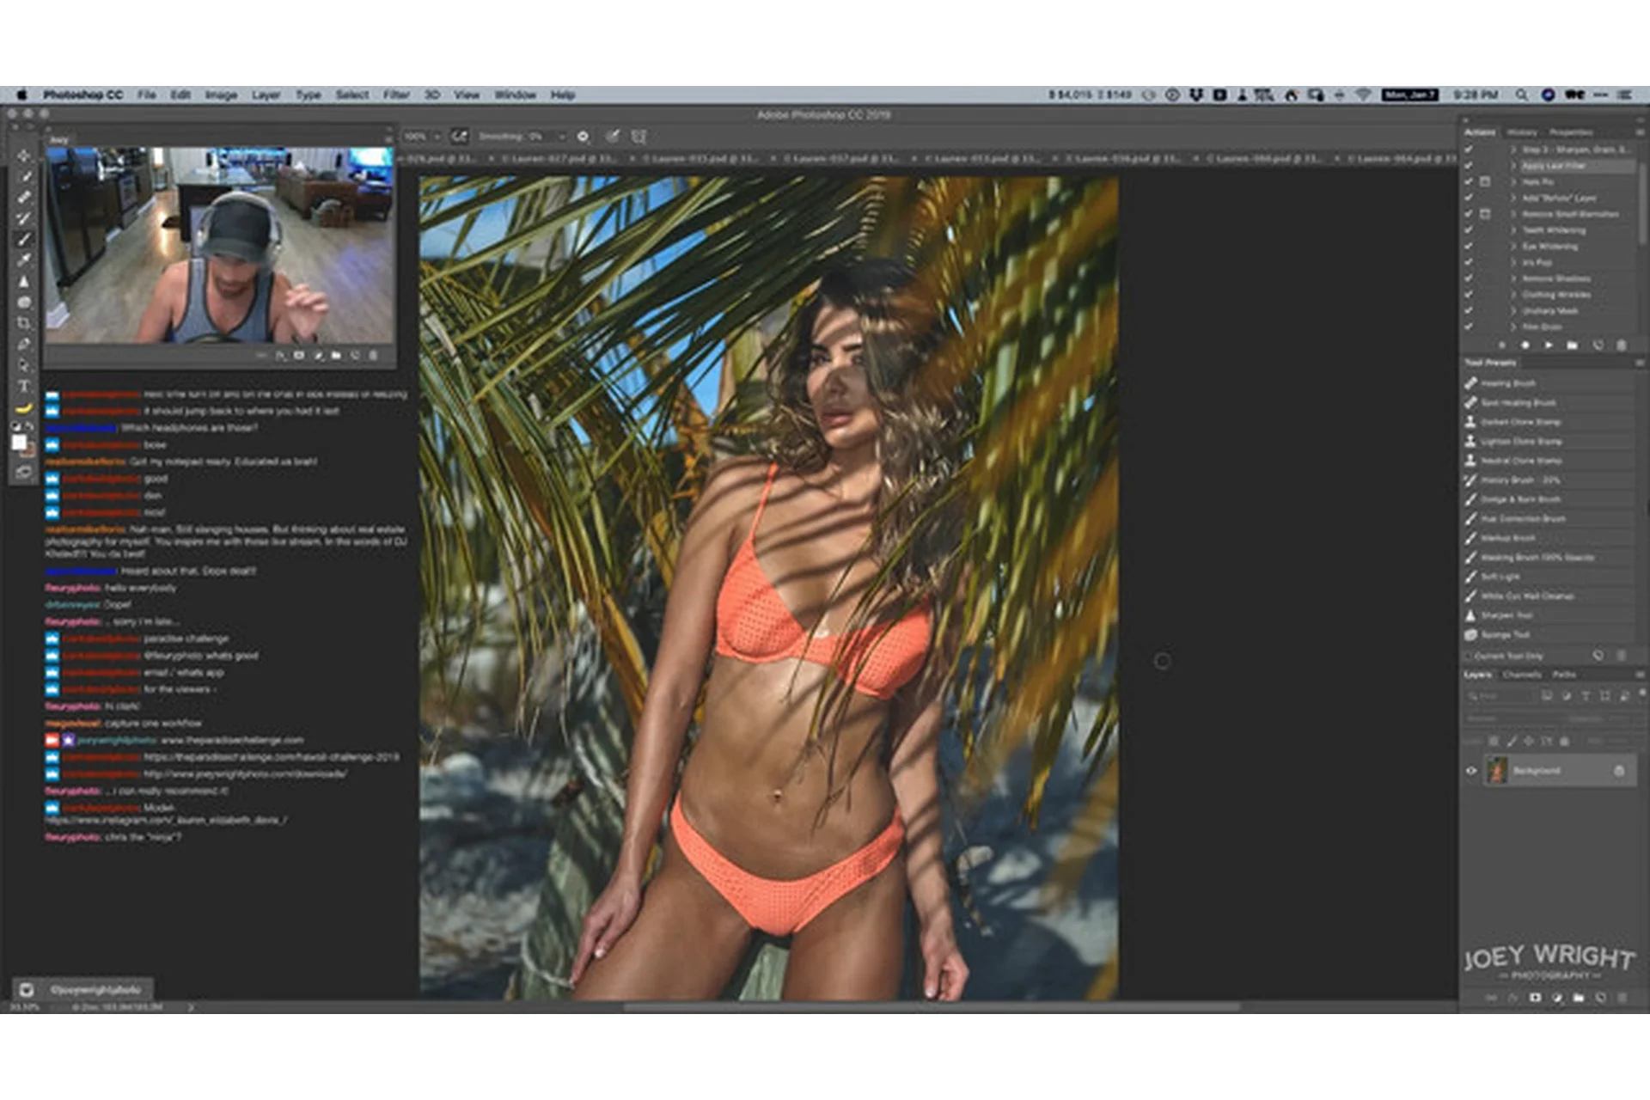Click the Record new action icon
Viewport: 1650px width, 1100px height.
1525,345
